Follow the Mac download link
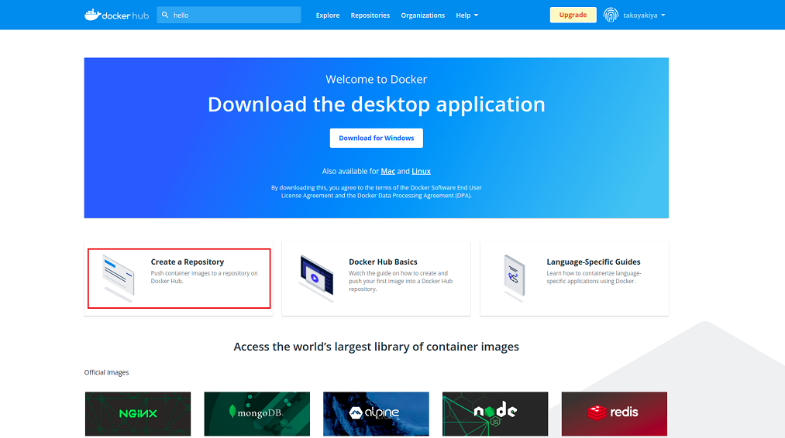This screenshot has height=438, width=785. point(388,171)
